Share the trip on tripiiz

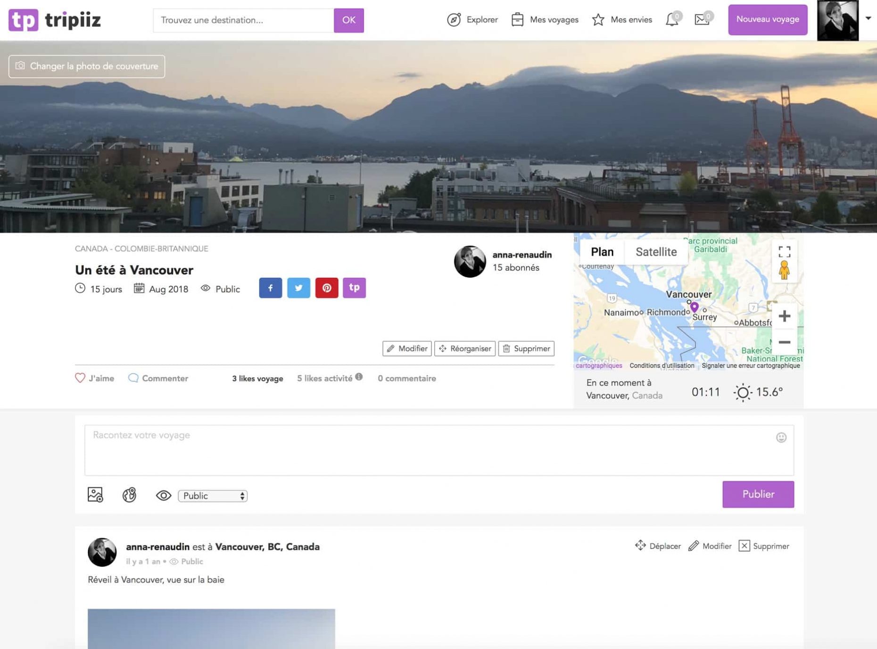(x=354, y=288)
